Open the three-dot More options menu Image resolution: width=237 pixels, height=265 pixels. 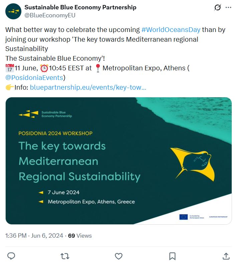tap(228, 7)
